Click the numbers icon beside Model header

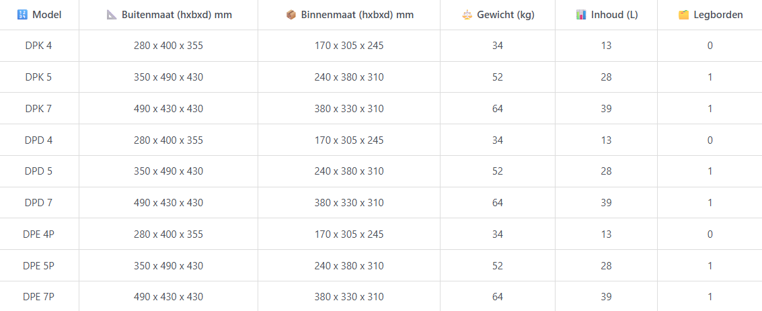click(22, 15)
